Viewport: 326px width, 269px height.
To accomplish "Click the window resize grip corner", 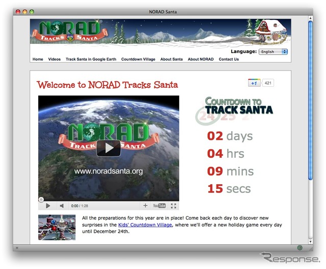I will pyautogui.click(x=311, y=248).
